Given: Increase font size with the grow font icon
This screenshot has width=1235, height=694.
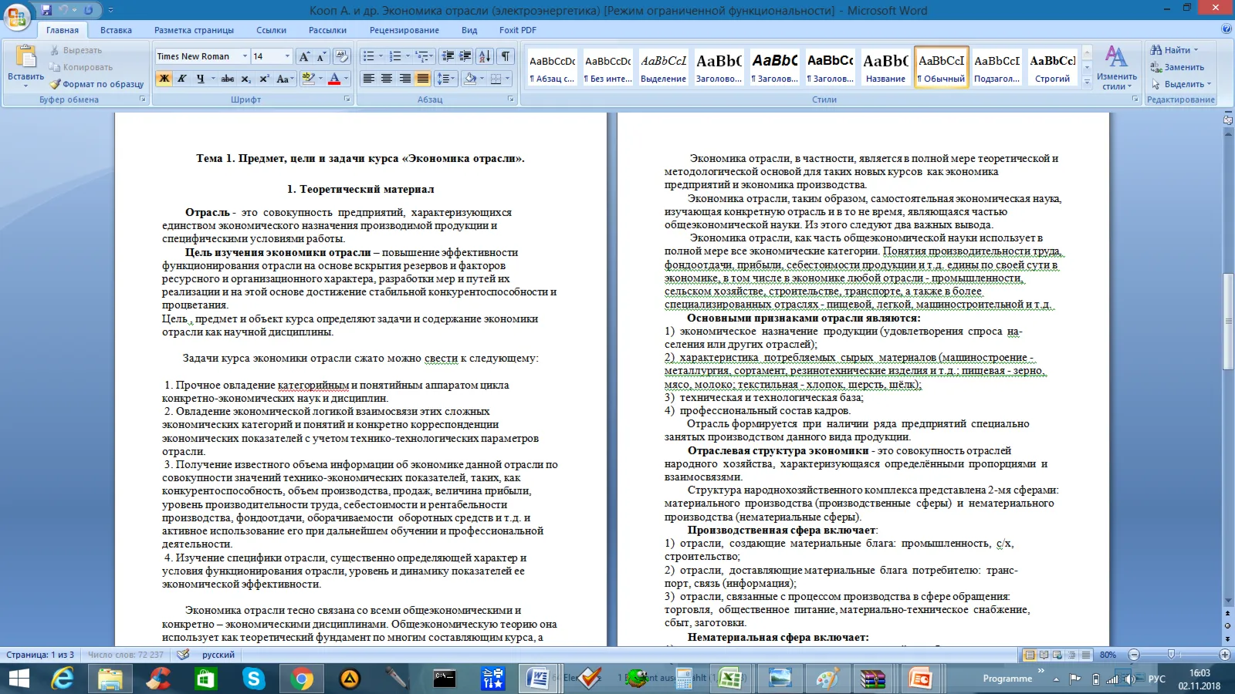Looking at the screenshot, I should pyautogui.click(x=304, y=56).
